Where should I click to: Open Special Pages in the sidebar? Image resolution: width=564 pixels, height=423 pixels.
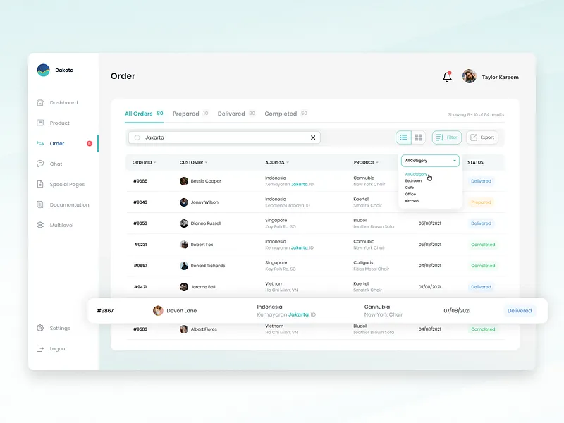[61, 185]
